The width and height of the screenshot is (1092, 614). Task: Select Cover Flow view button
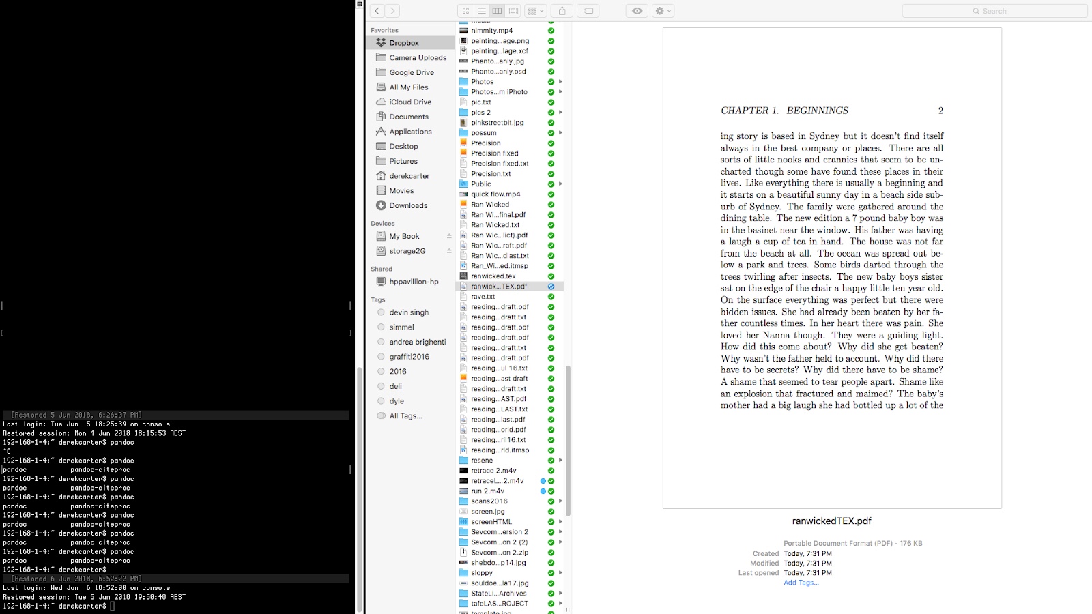point(513,11)
